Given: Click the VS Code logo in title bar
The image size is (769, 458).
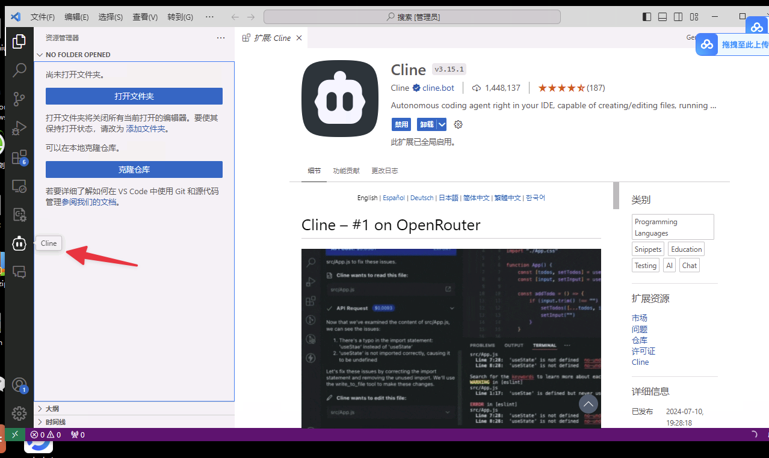Looking at the screenshot, I should coord(16,17).
